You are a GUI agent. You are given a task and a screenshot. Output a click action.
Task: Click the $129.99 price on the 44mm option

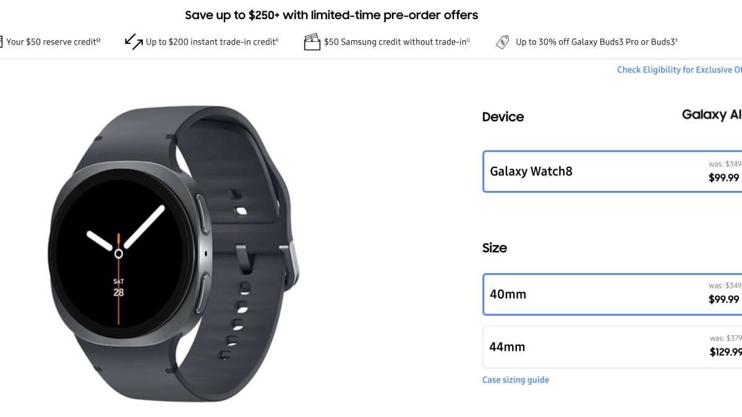point(725,352)
